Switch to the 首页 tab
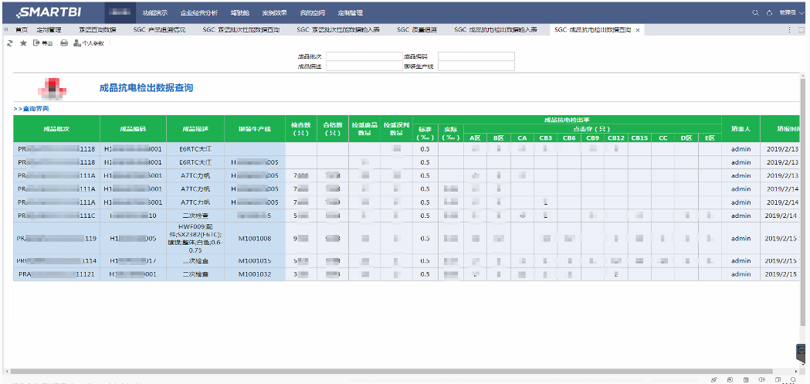 point(22,30)
